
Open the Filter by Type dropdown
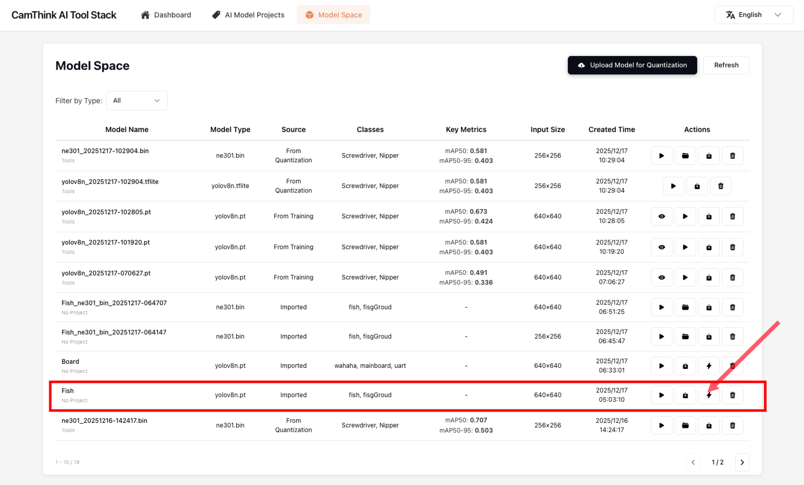coord(137,101)
